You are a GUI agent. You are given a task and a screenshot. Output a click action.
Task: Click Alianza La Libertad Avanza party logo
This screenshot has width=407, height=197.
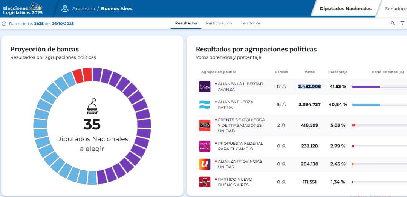[x=205, y=87]
